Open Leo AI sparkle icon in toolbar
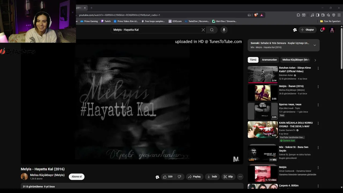 point(328,15)
